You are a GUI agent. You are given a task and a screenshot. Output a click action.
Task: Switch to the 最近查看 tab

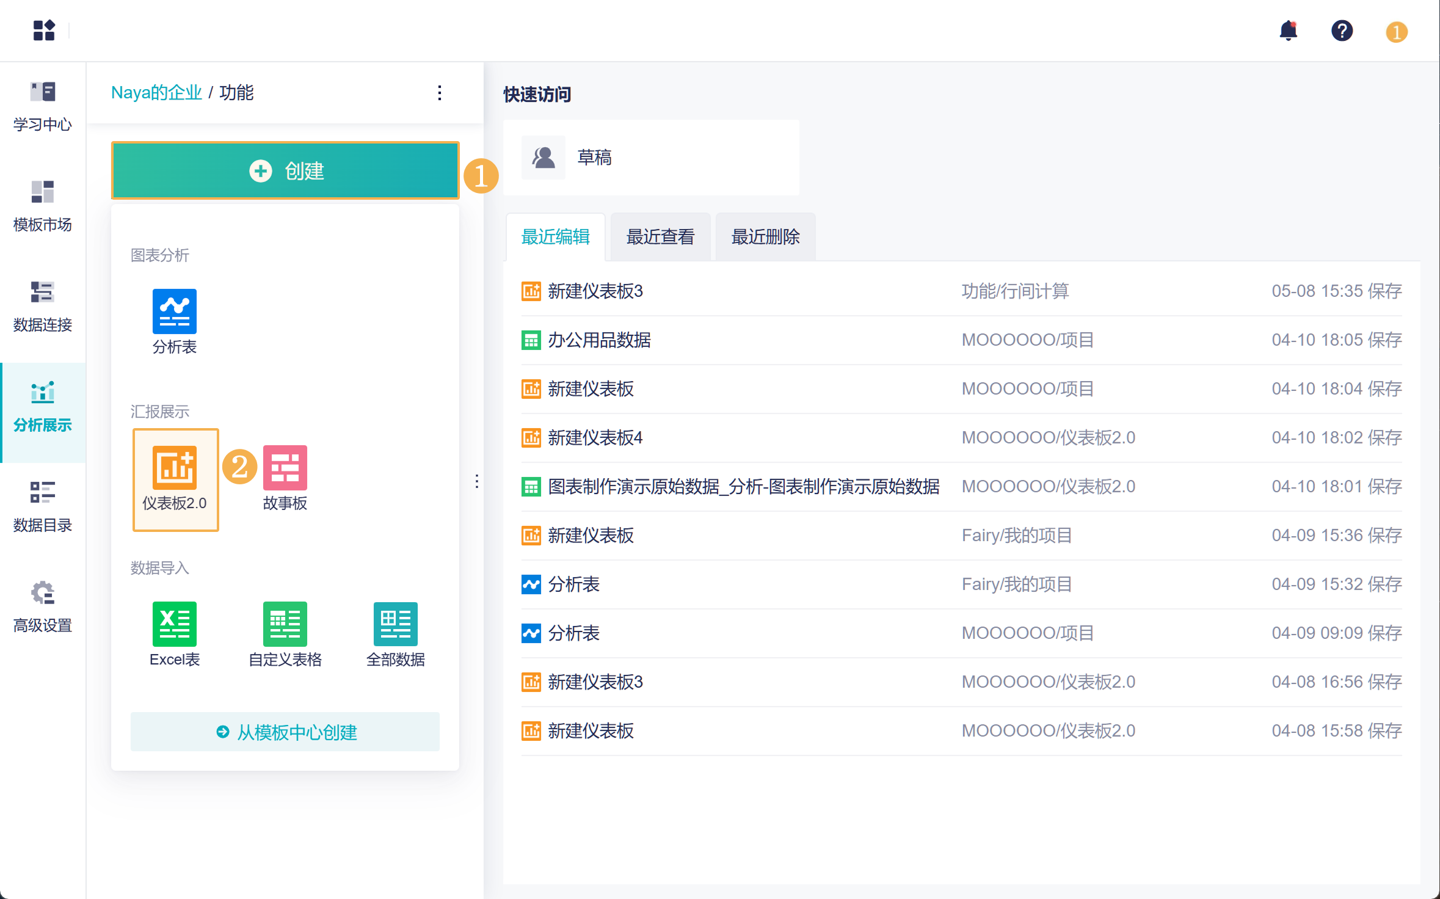[660, 237]
